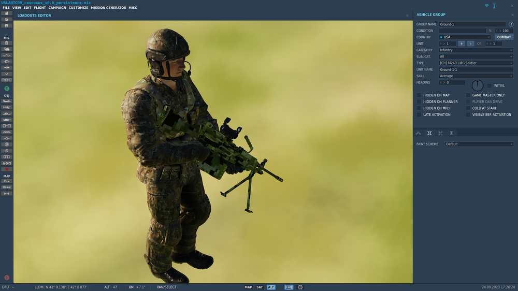The width and height of the screenshot is (518, 291).
Task: Enable Late Activation checkbox
Action: click(x=419, y=114)
